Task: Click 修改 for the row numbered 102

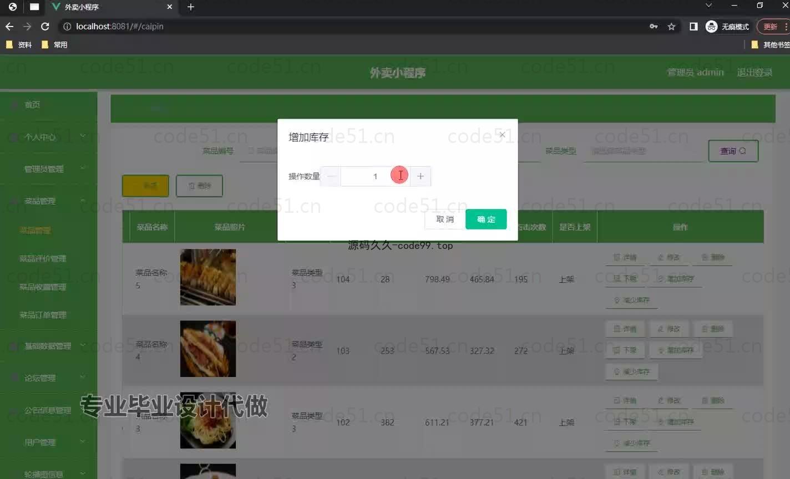Action: tap(669, 400)
